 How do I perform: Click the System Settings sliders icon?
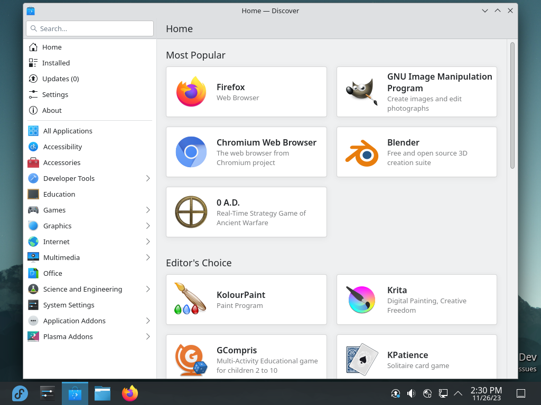coord(33,305)
